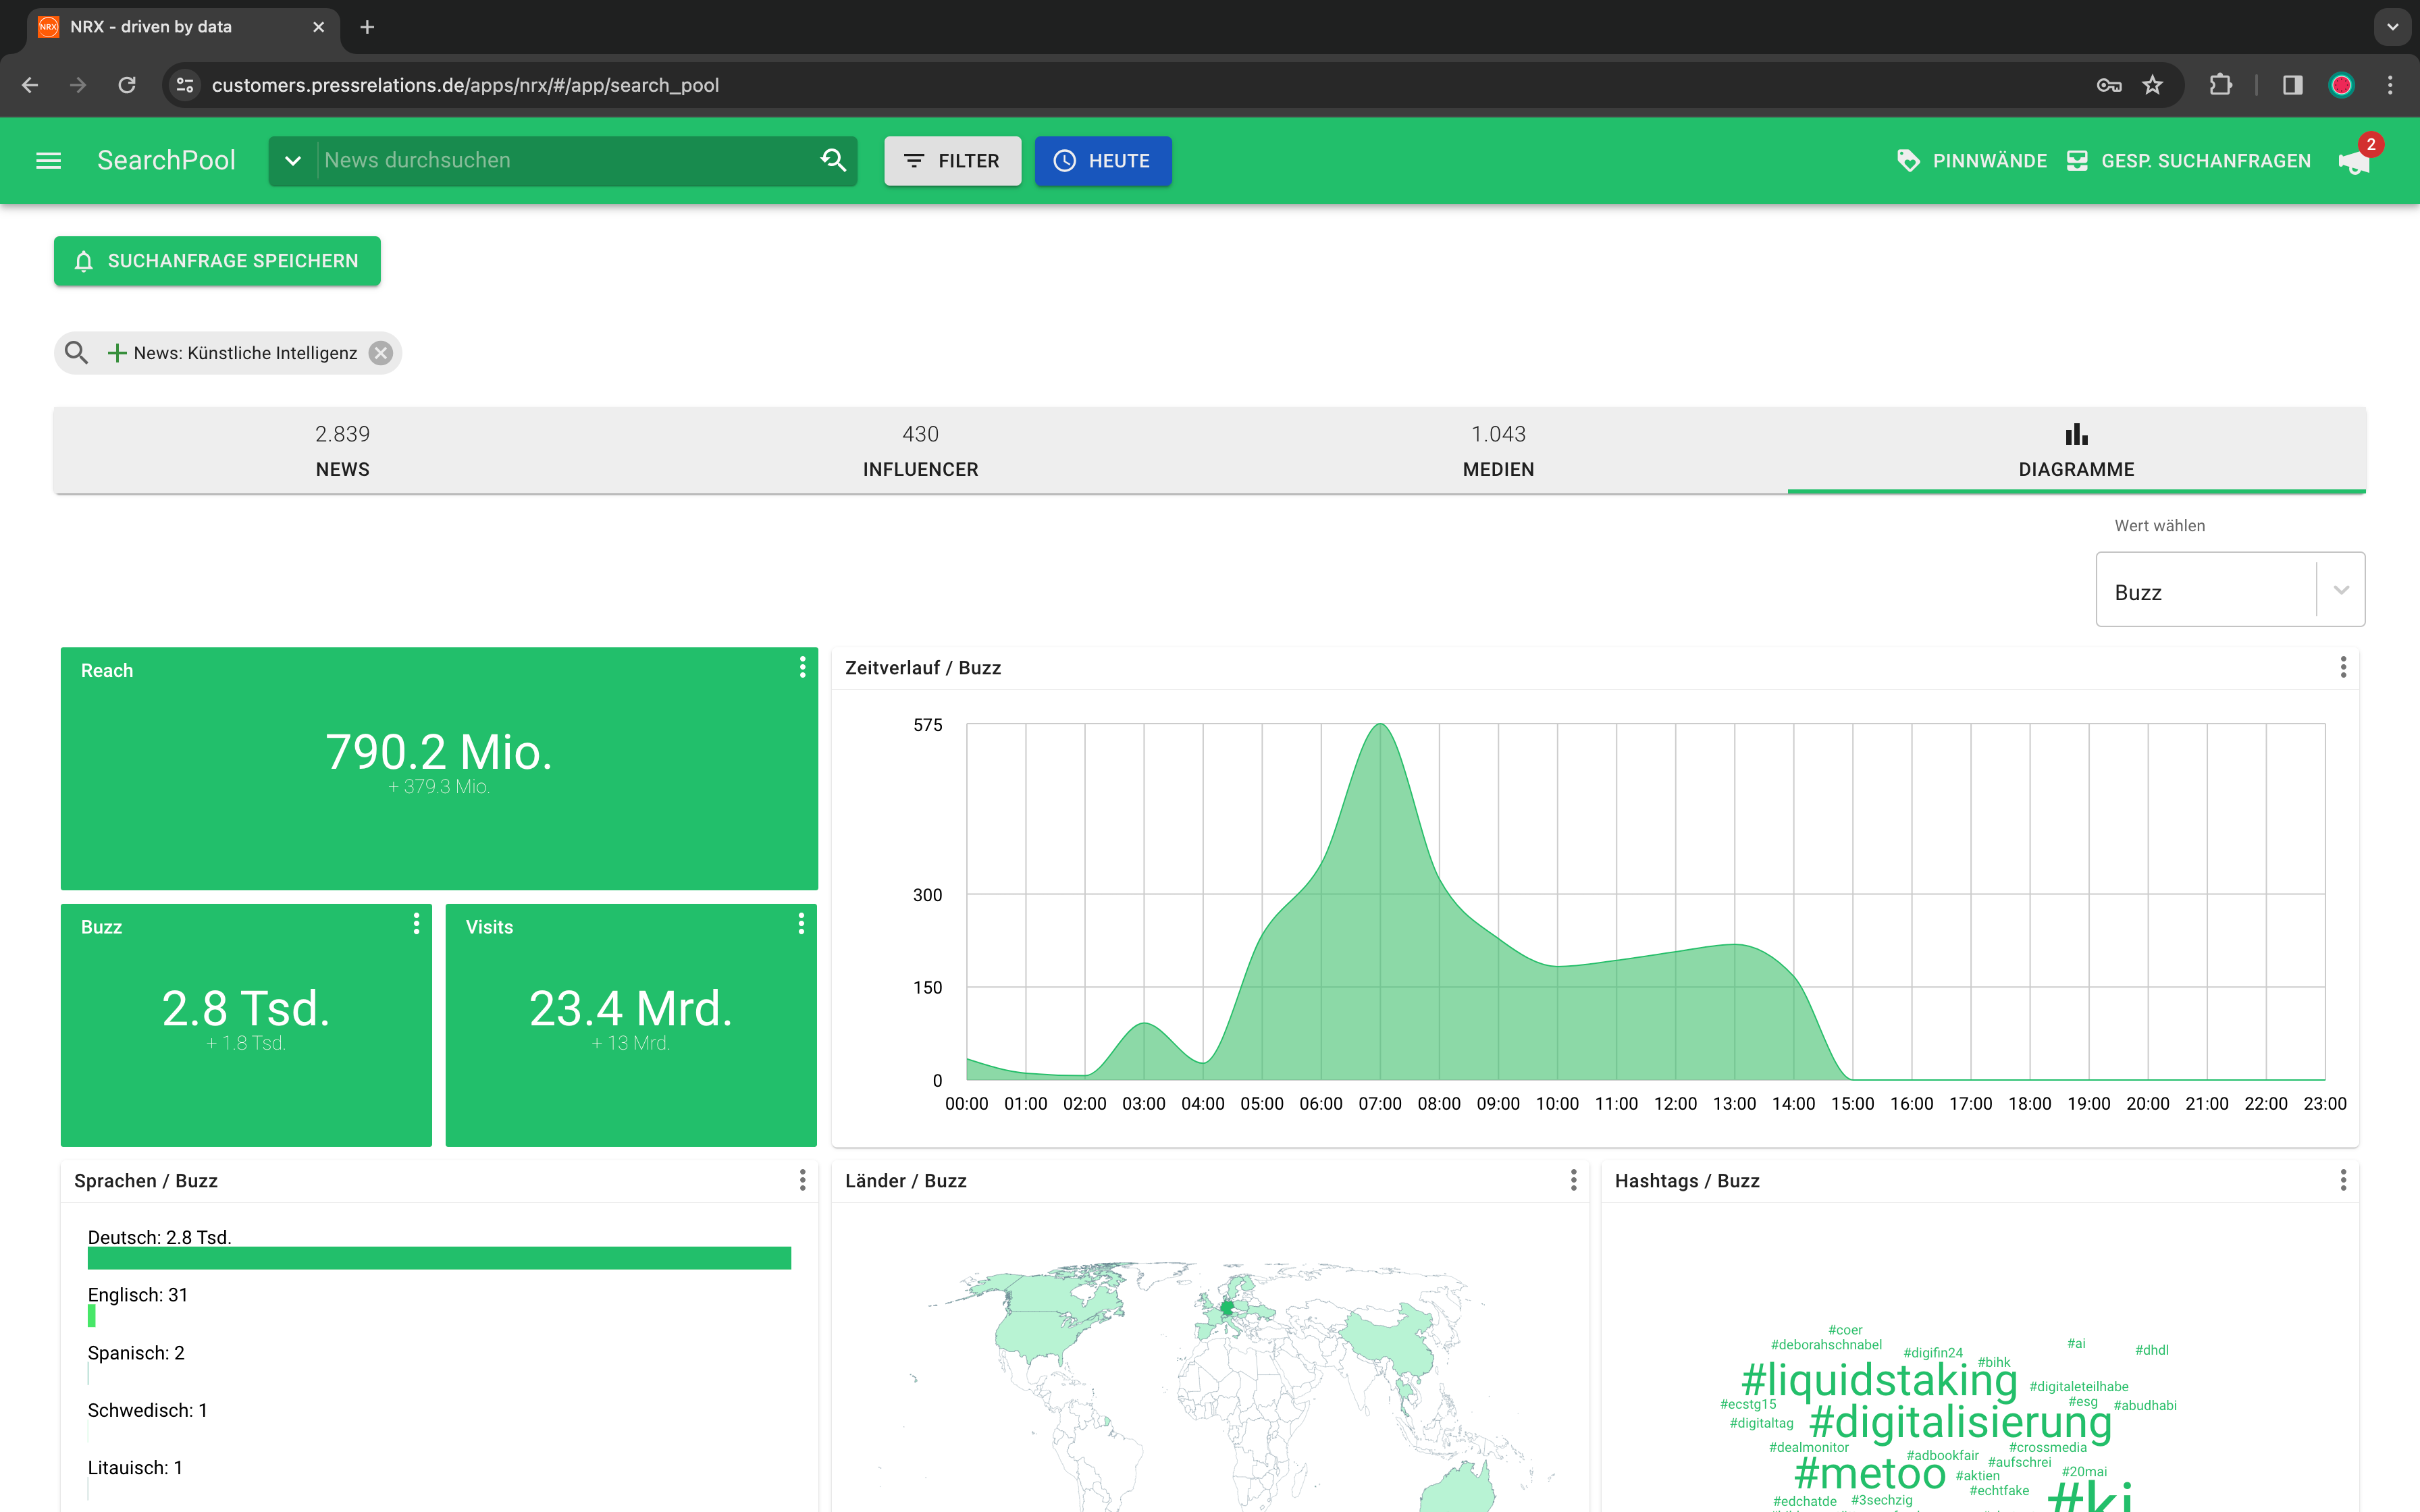Open the Filter button
2420x1512 pixels.
pyautogui.click(x=952, y=161)
